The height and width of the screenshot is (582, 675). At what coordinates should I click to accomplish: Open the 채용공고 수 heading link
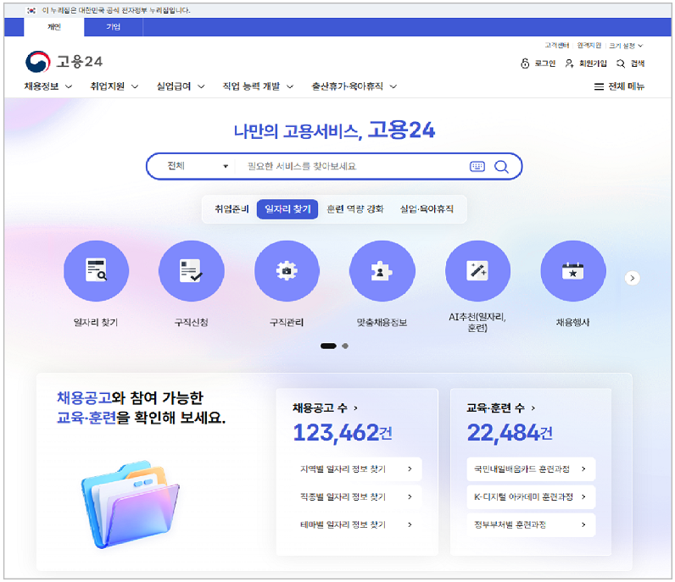pos(325,407)
